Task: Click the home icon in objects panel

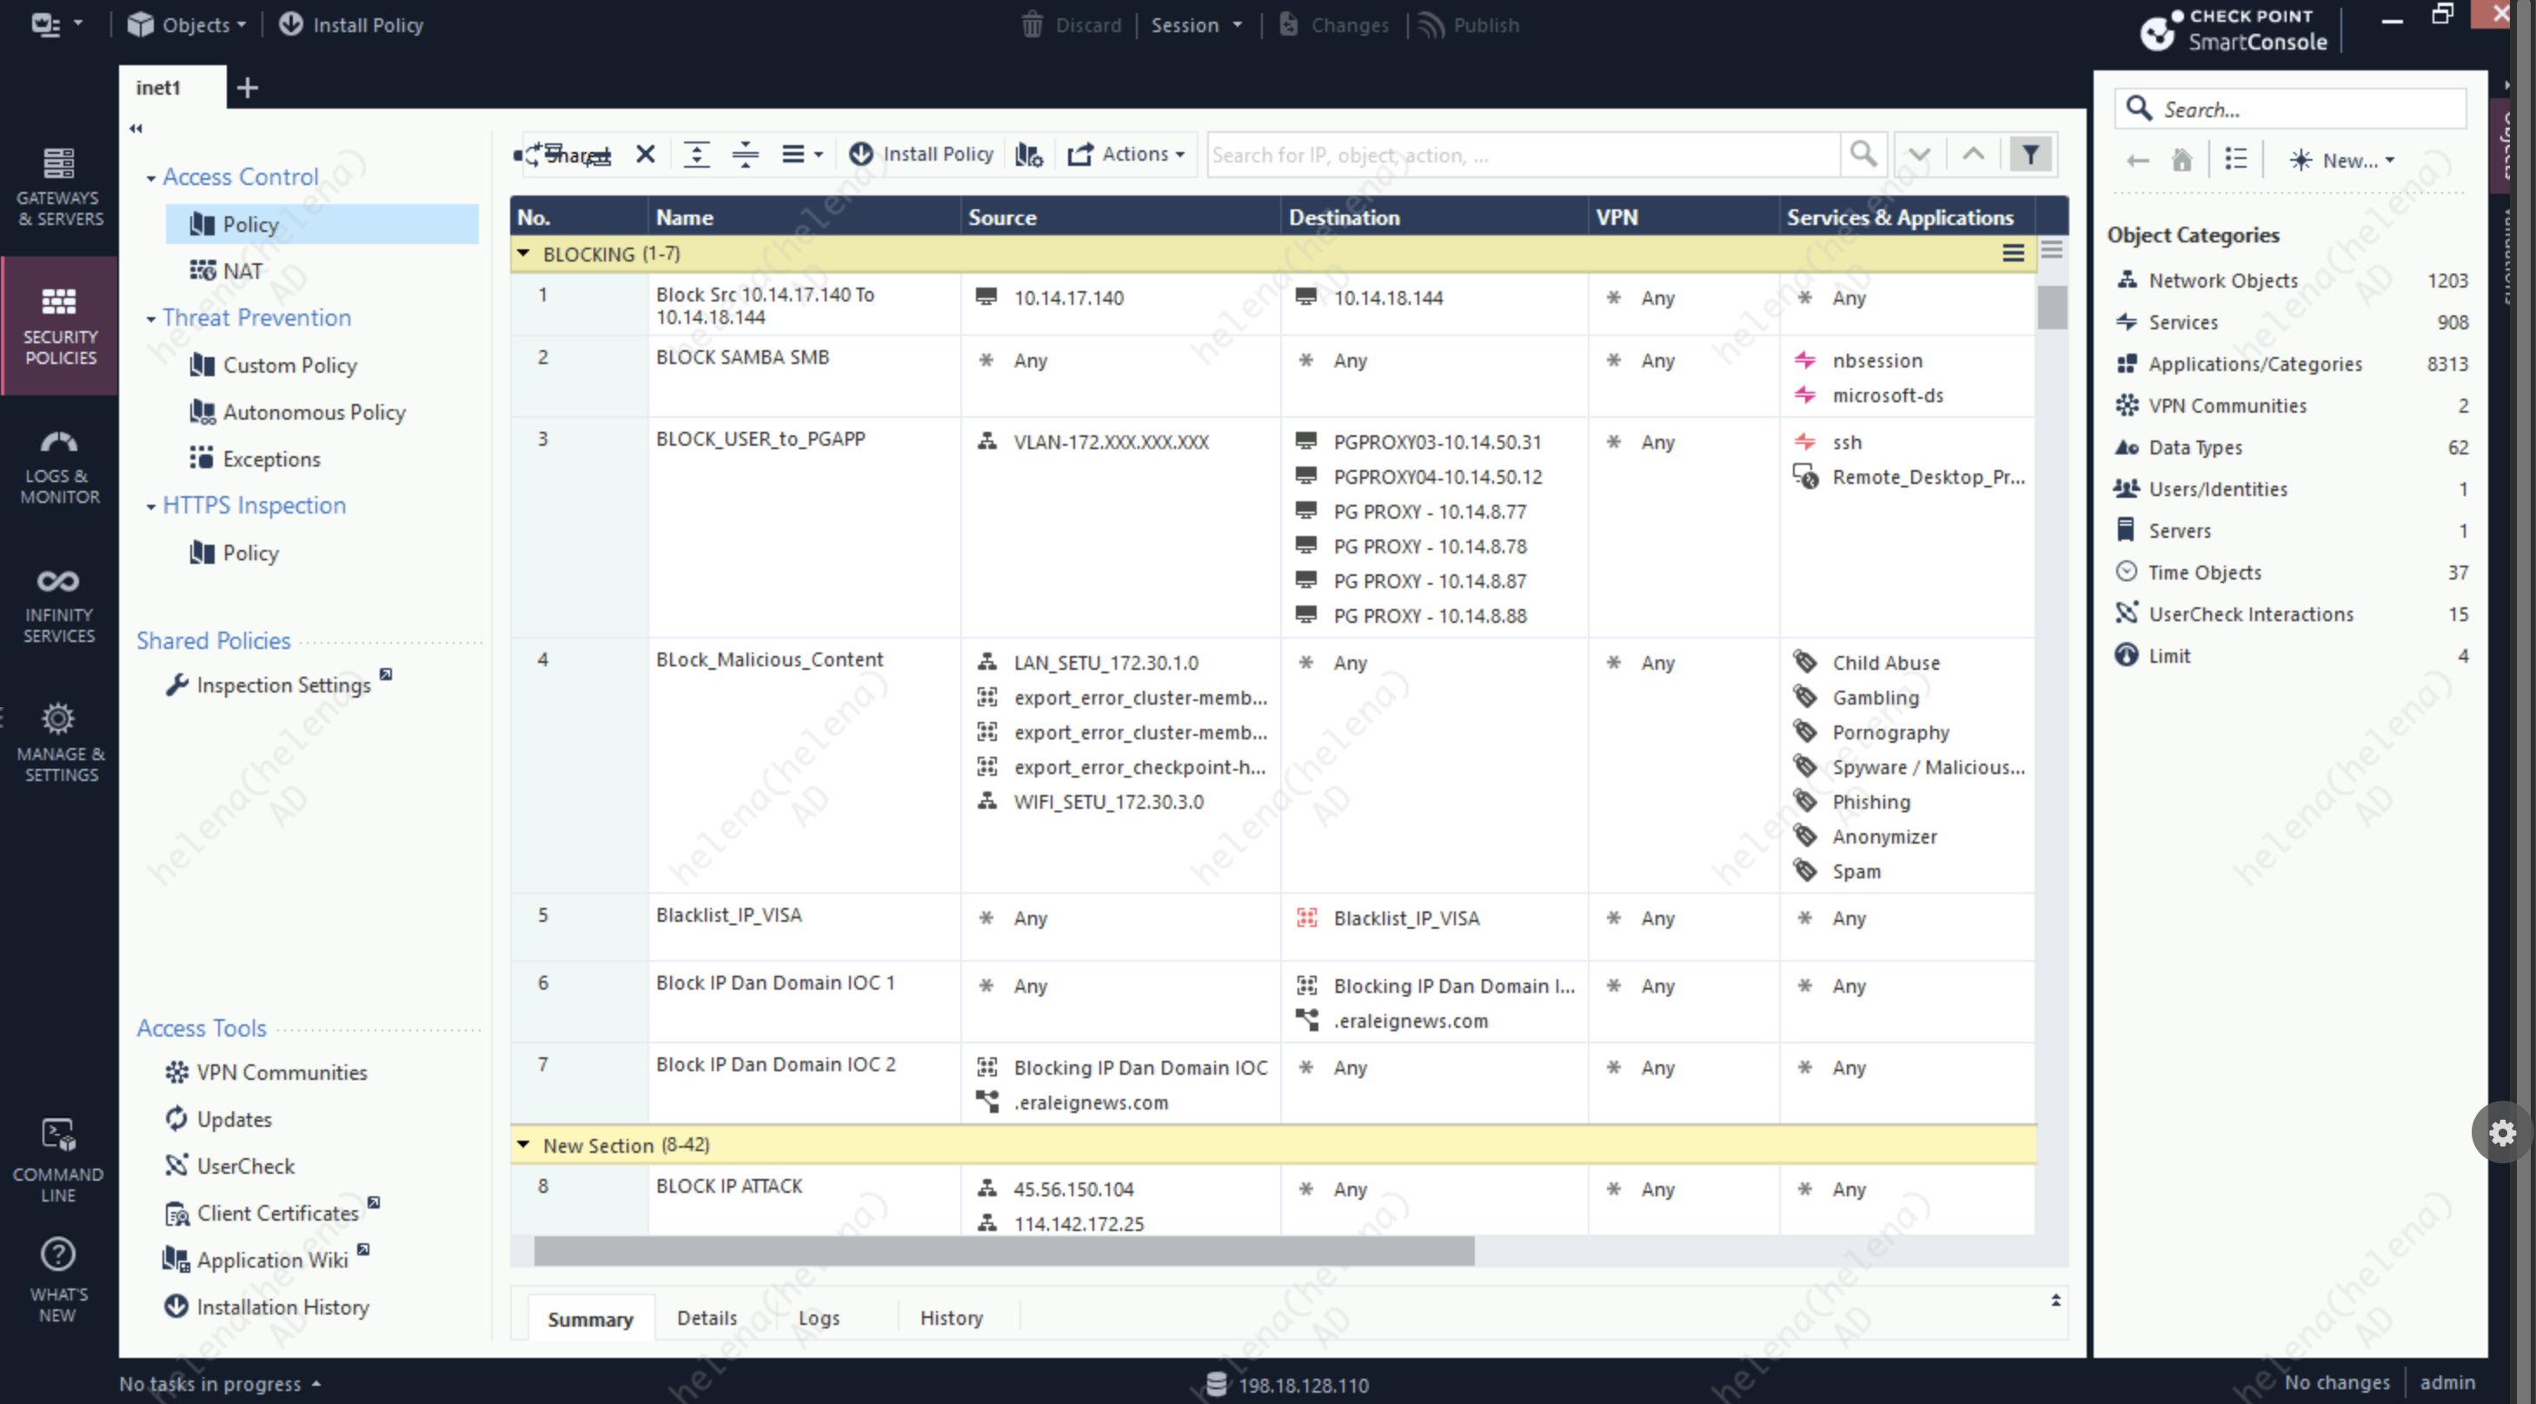Action: pos(2181,161)
